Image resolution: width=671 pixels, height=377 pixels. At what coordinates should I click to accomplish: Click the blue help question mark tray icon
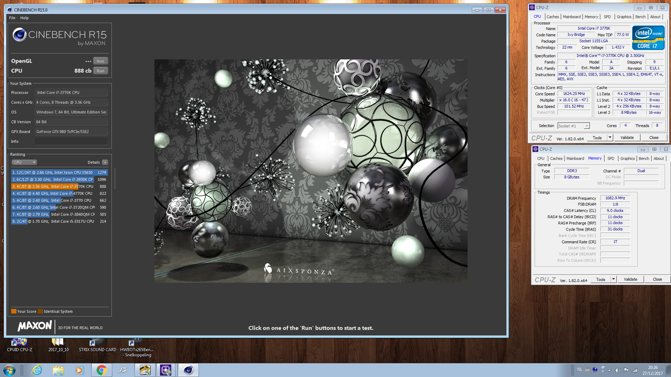click(595, 369)
